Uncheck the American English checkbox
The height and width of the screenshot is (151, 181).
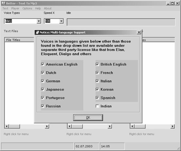[x=43, y=64]
